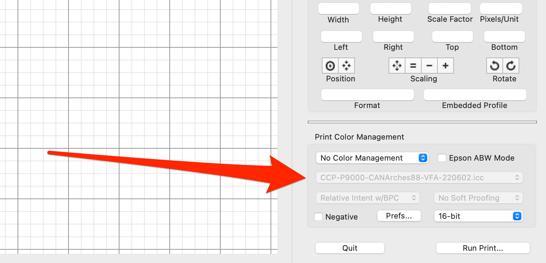Image resolution: width=546 pixels, height=263 pixels.
Task: Increase scaling with the plus button
Action: coord(446,66)
